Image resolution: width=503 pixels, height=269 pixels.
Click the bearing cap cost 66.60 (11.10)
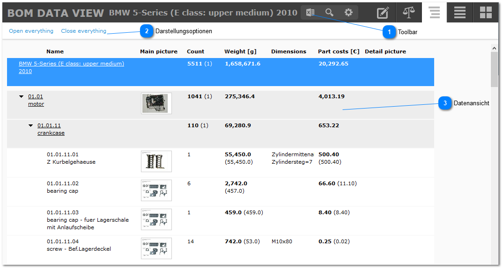pos(338,183)
